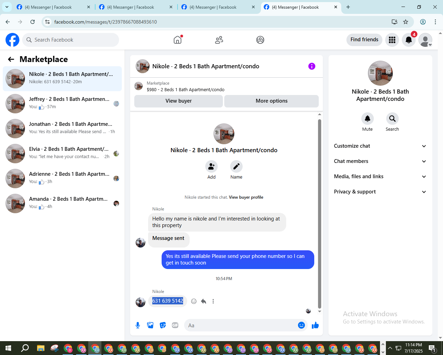Image resolution: width=443 pixels, height=355 pixels.
Task: Open the Windows notification center
Action: pos(432,348)
